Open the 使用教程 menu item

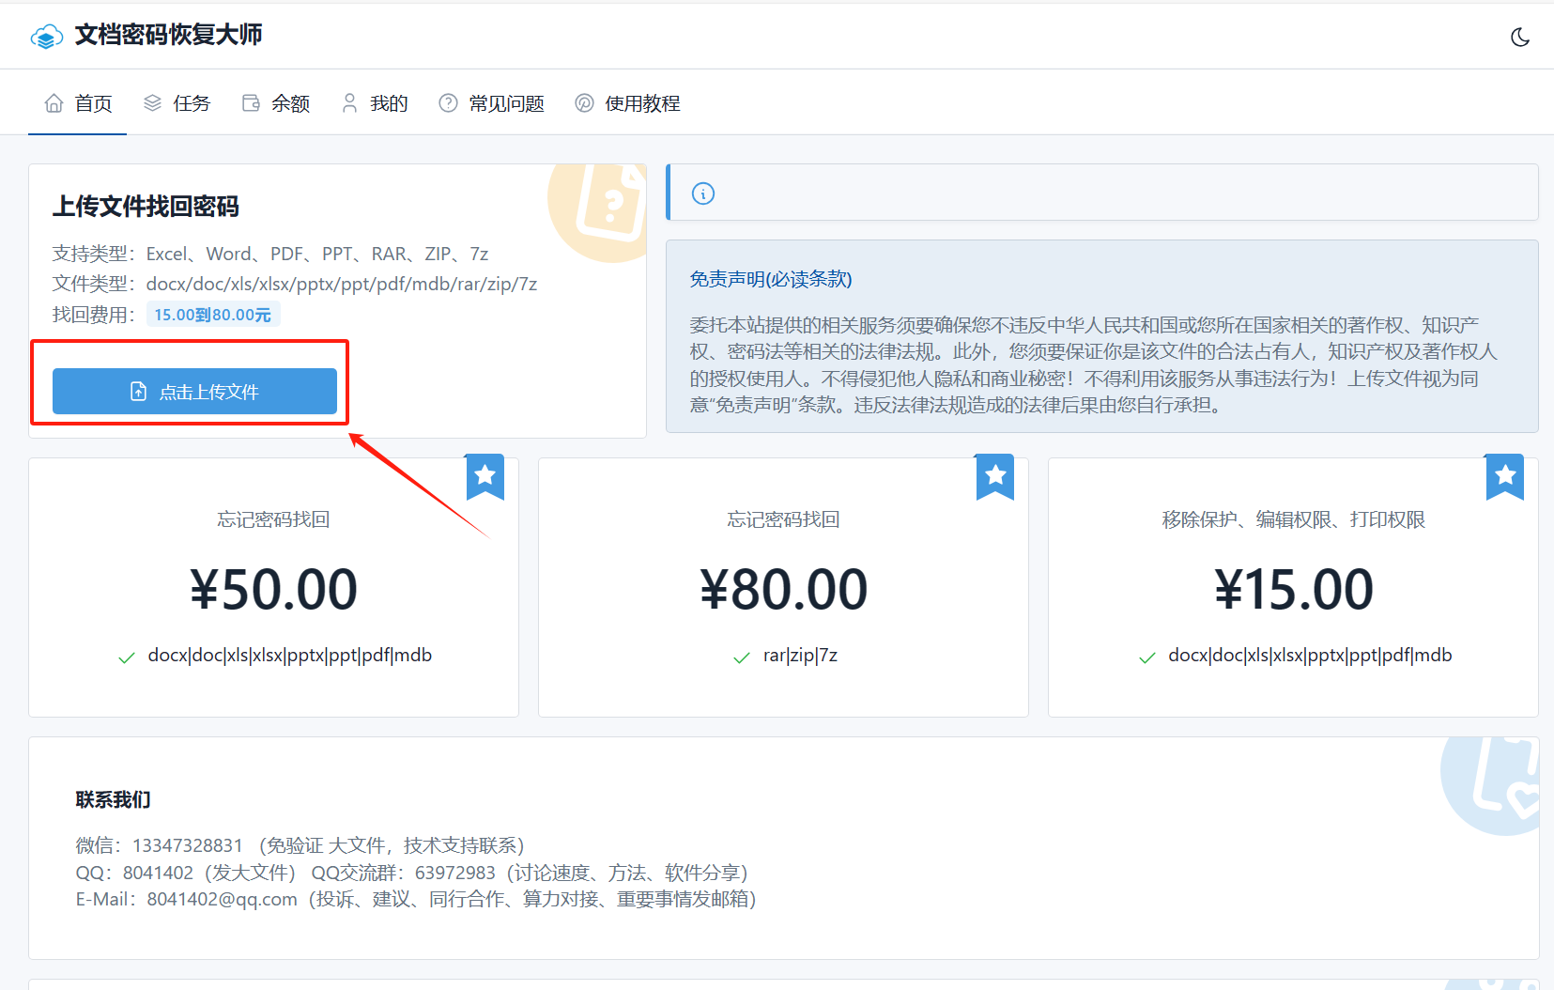[642, 102]
